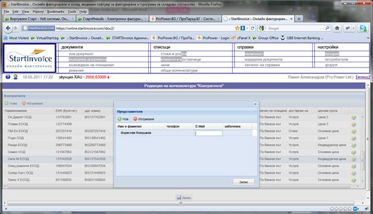Click the browser Forward arrow
The image size is (373, 214).
pos(15,28)
